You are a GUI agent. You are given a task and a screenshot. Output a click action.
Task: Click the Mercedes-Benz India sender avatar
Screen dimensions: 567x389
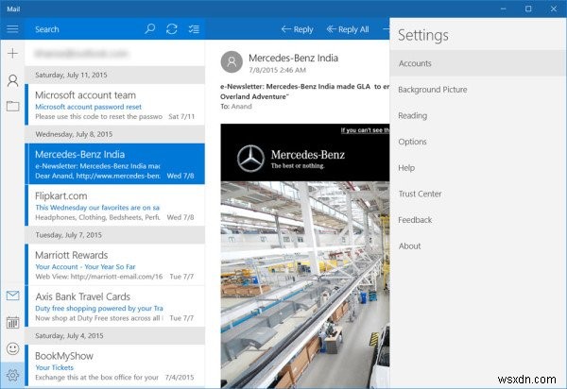(x=232, y=61)
